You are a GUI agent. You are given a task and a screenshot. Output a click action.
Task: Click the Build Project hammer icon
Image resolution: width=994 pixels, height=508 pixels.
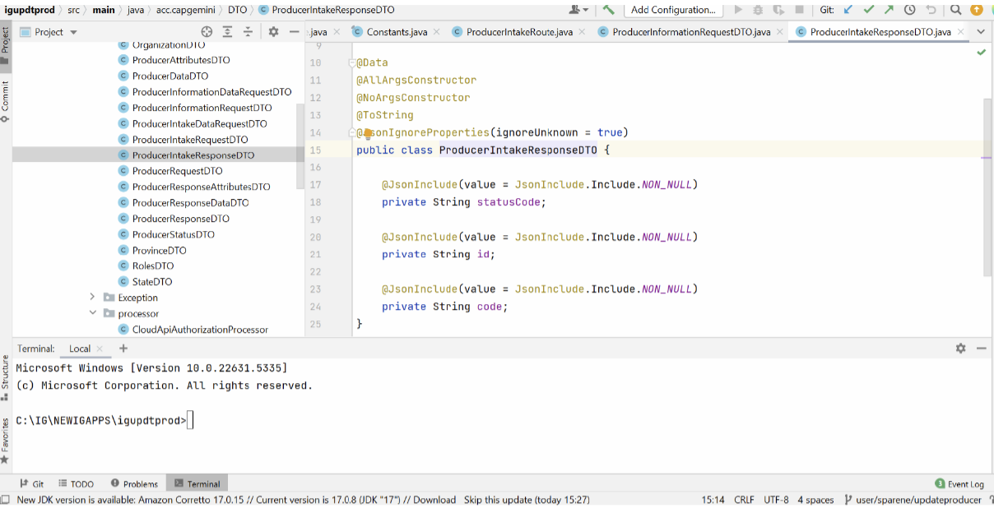(609, 10)
